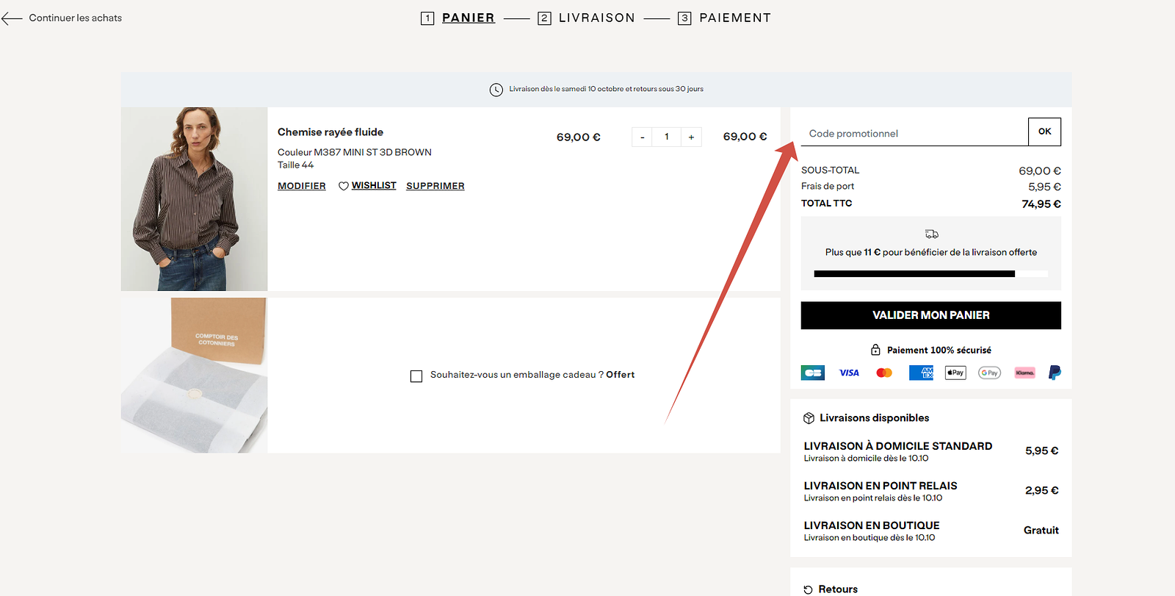Image resolution: width=1175 pixels, height=596 pixels.
Task: Select the Carte Bancaire payment icon
Action: coord(813,373)
